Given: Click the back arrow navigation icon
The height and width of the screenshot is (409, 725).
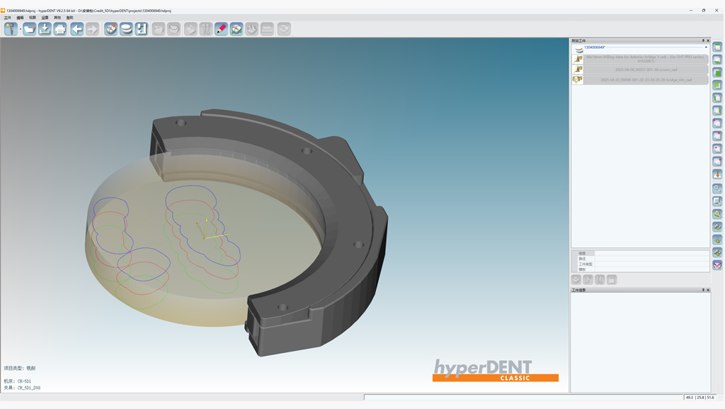Looking at the screenshot, I should coord(76,29).
